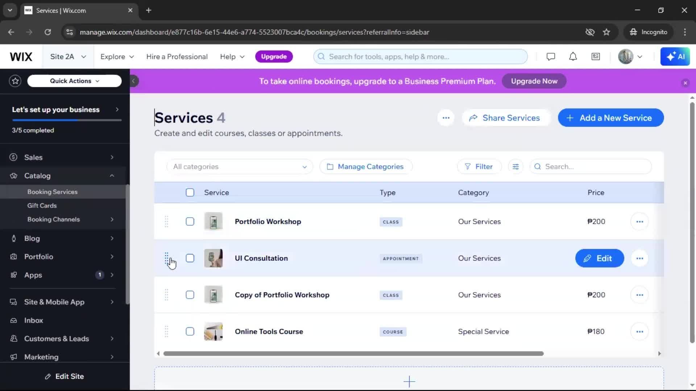The height and width of the screenshot is (391, 696).
Task: Click the top search for tools field
Action: tap(420, 57)
